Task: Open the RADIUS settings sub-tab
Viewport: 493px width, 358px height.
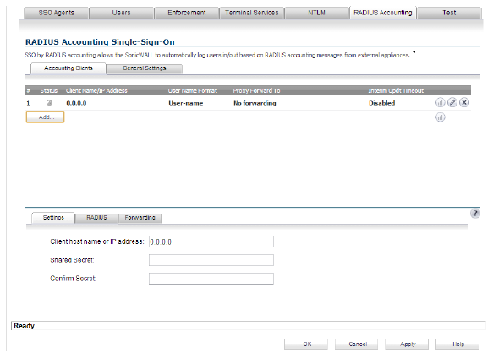Action: click(96, 218)
